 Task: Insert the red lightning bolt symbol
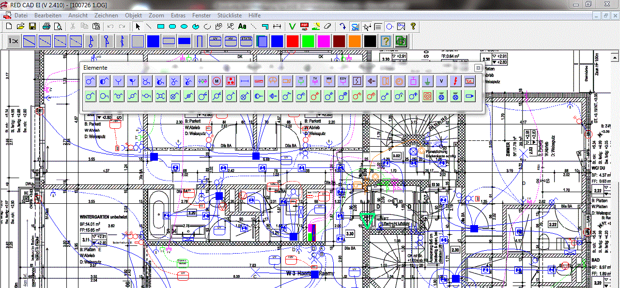455,81
